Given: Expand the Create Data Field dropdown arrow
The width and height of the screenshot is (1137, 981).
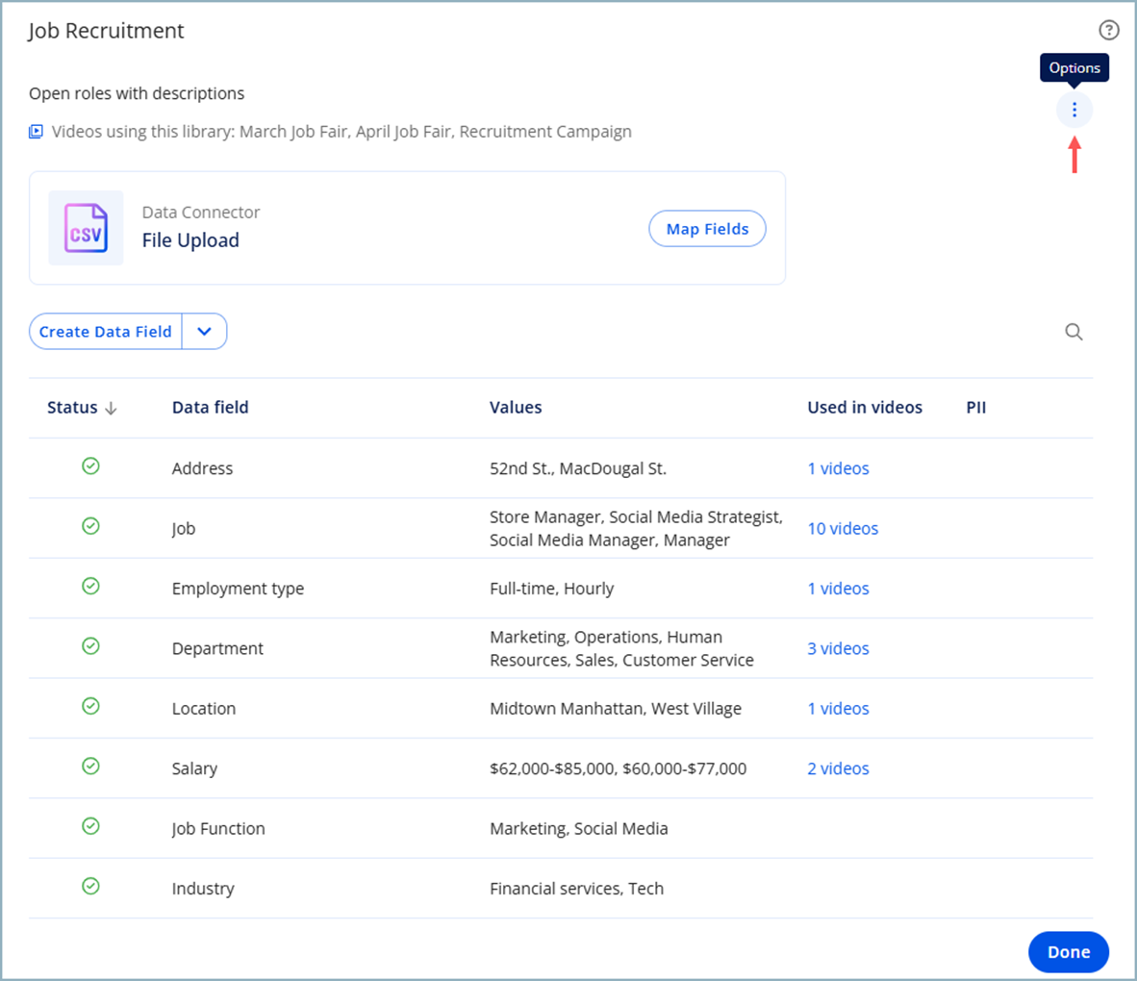Looking at the screenshot, I should coord(205,332).
